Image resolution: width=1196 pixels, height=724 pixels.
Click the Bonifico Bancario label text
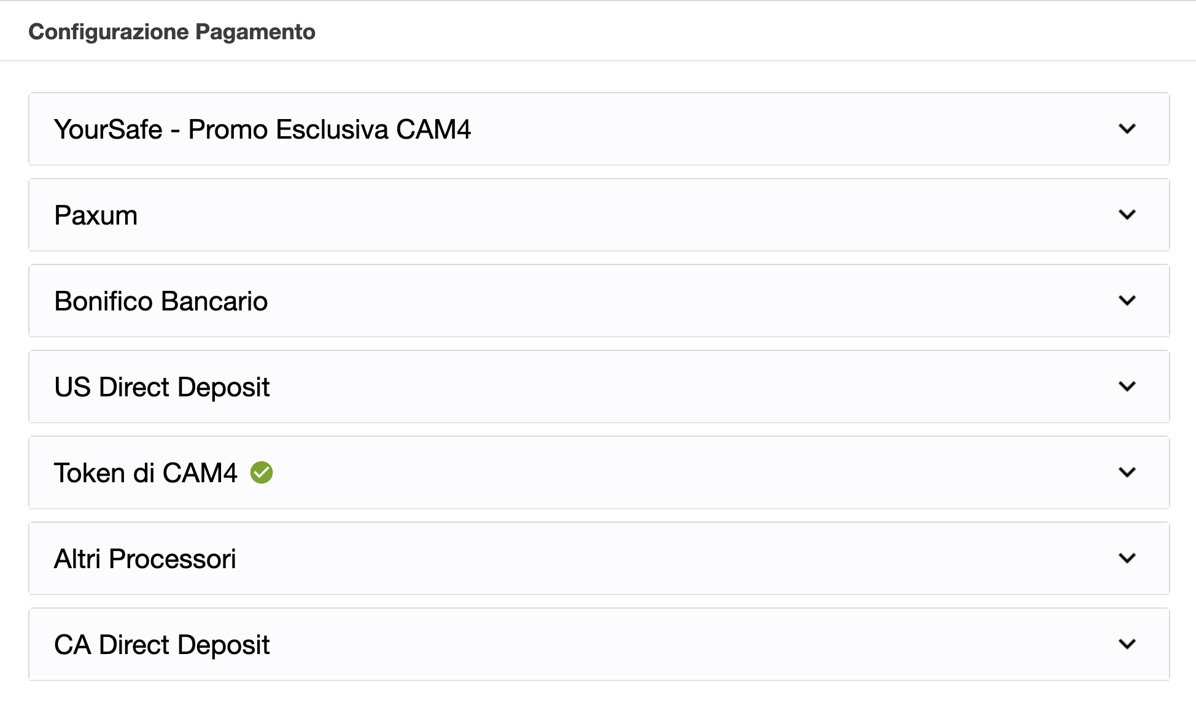point(161,301)
